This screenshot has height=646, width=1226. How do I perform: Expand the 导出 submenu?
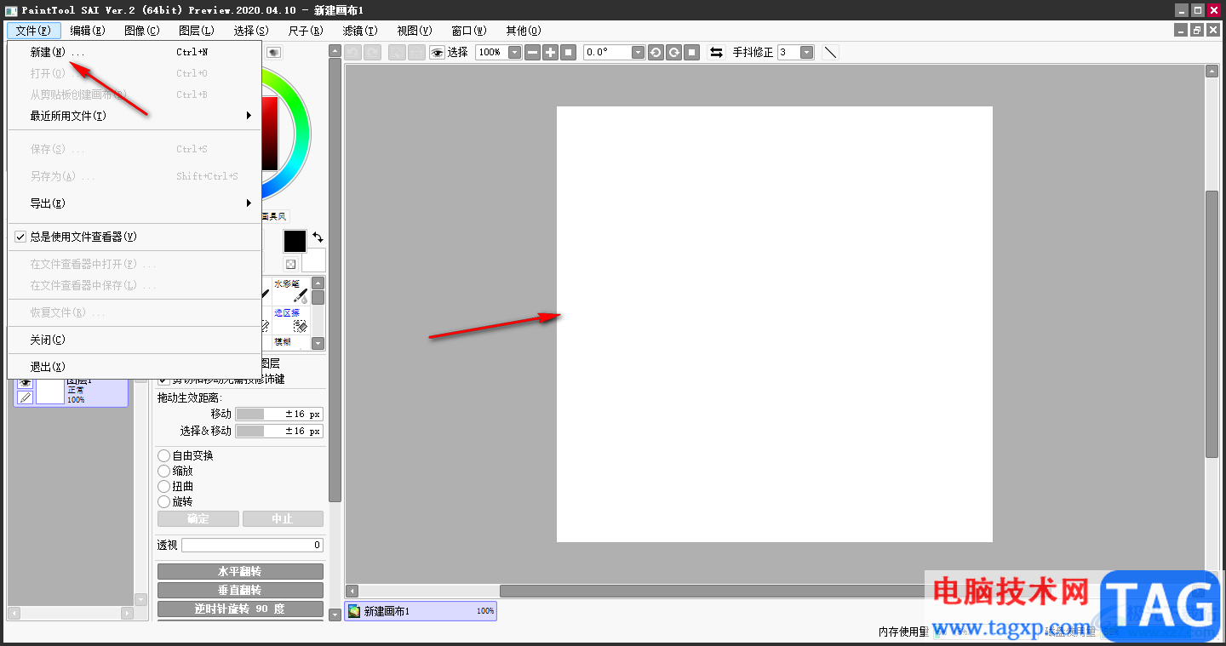coord(134,203)
